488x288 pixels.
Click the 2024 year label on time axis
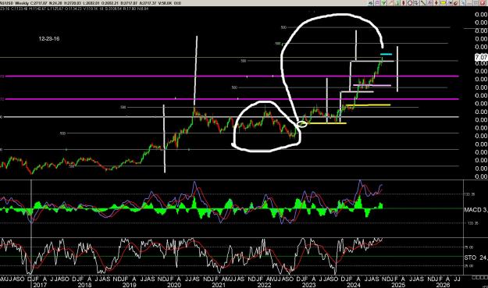[x=354, y=285]
